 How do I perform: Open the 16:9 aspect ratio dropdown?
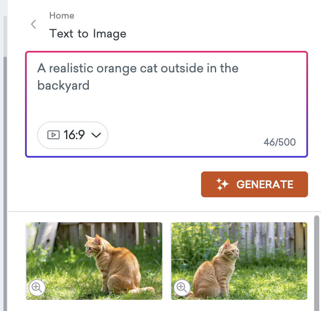pos(72,135)
